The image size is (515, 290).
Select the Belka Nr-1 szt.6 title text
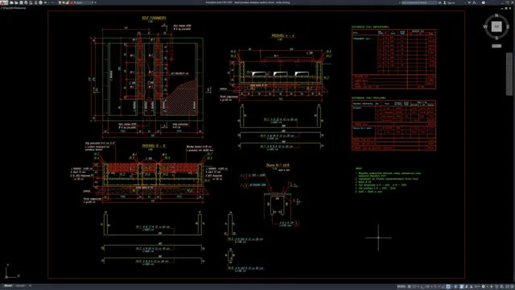pyautogui.click(x=278, y=165)
